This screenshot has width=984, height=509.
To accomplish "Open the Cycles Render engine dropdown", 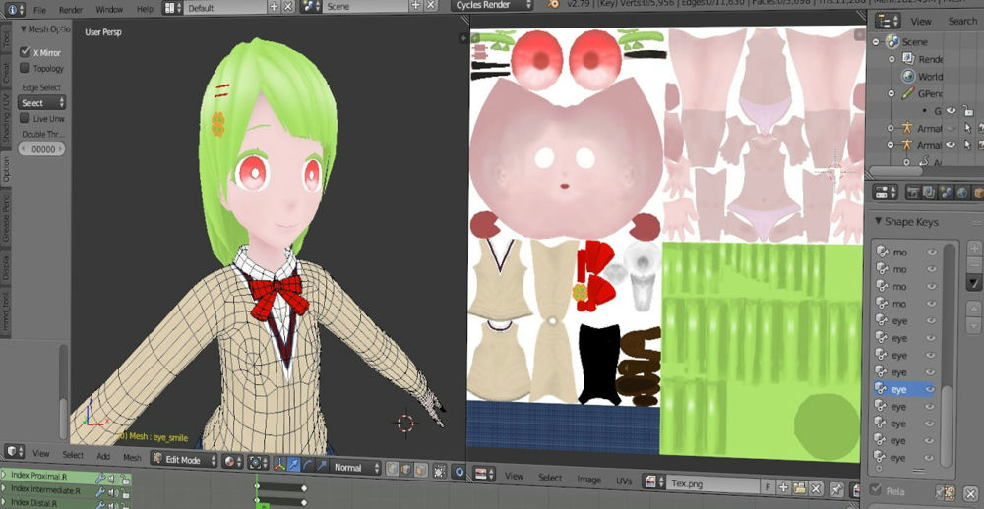I will 492,6.
